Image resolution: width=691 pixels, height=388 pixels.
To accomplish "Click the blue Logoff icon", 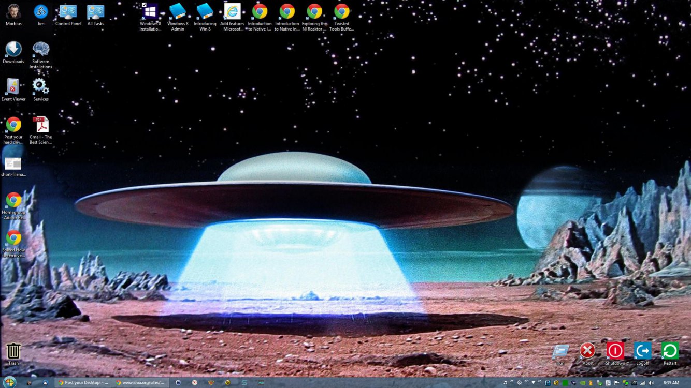I will (642, 351).
